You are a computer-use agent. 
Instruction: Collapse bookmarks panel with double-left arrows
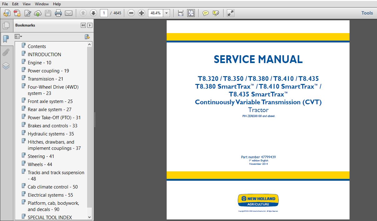coord(83,25)
